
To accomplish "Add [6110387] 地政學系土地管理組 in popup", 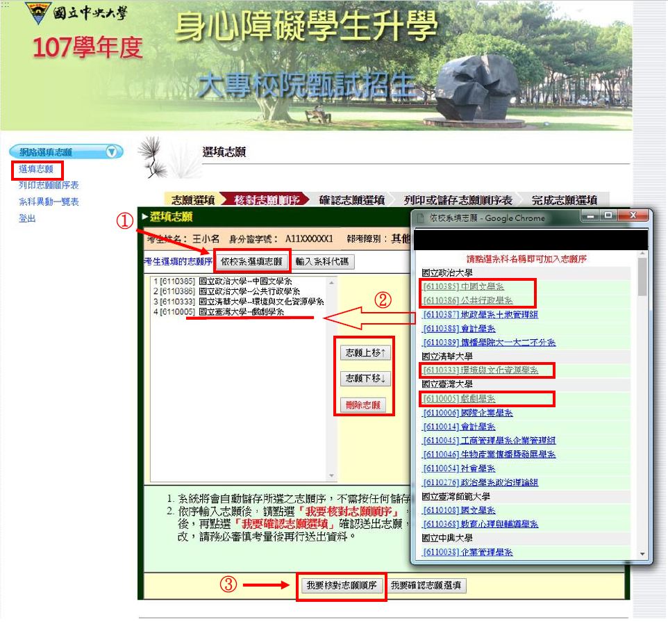I will (x=481, y=315).
